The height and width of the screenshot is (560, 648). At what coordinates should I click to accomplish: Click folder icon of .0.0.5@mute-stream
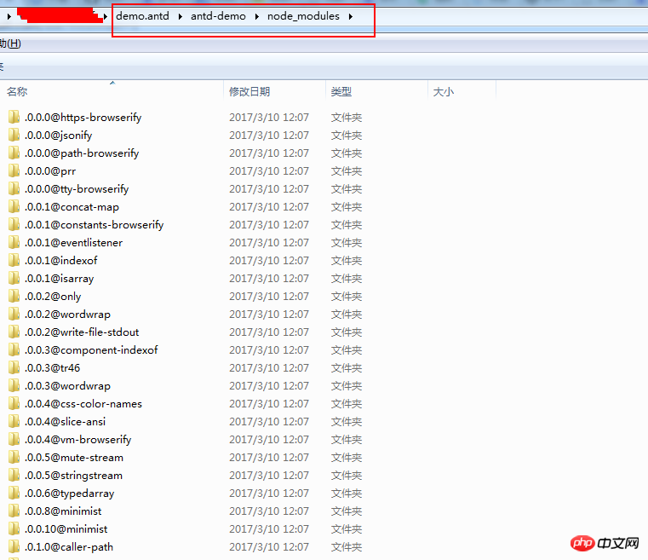[14, 457]
